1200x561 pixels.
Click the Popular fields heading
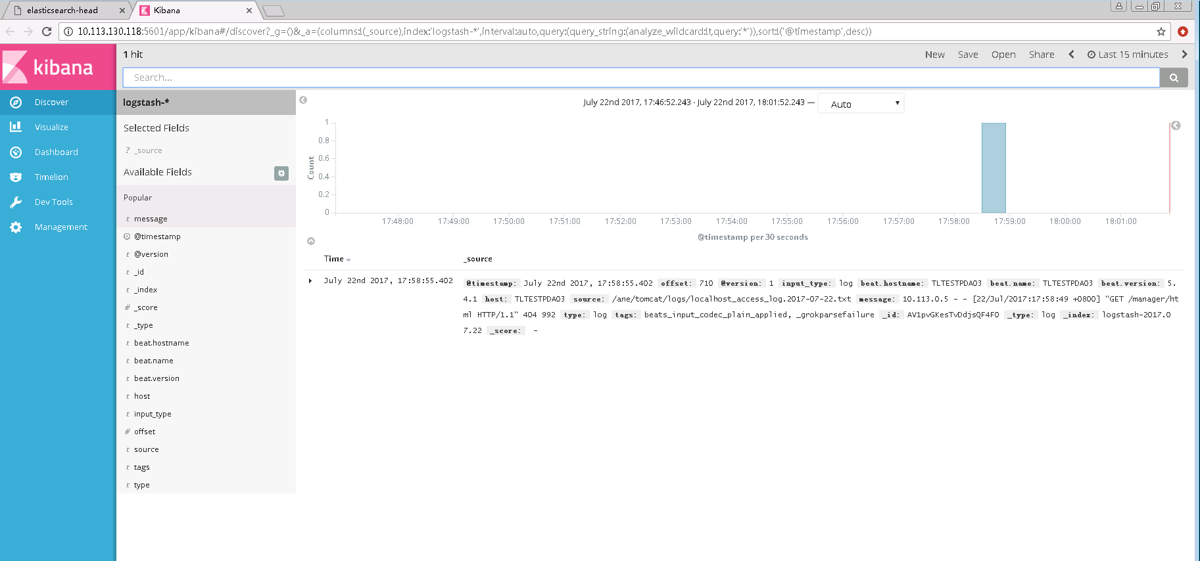(137, 198)
